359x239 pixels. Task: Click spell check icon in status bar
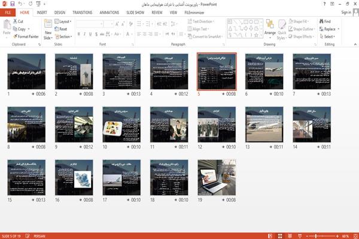coord(28,236)
